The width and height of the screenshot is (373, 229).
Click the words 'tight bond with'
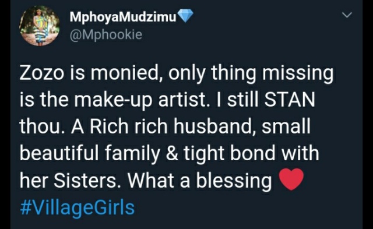[x=251, y=153]
